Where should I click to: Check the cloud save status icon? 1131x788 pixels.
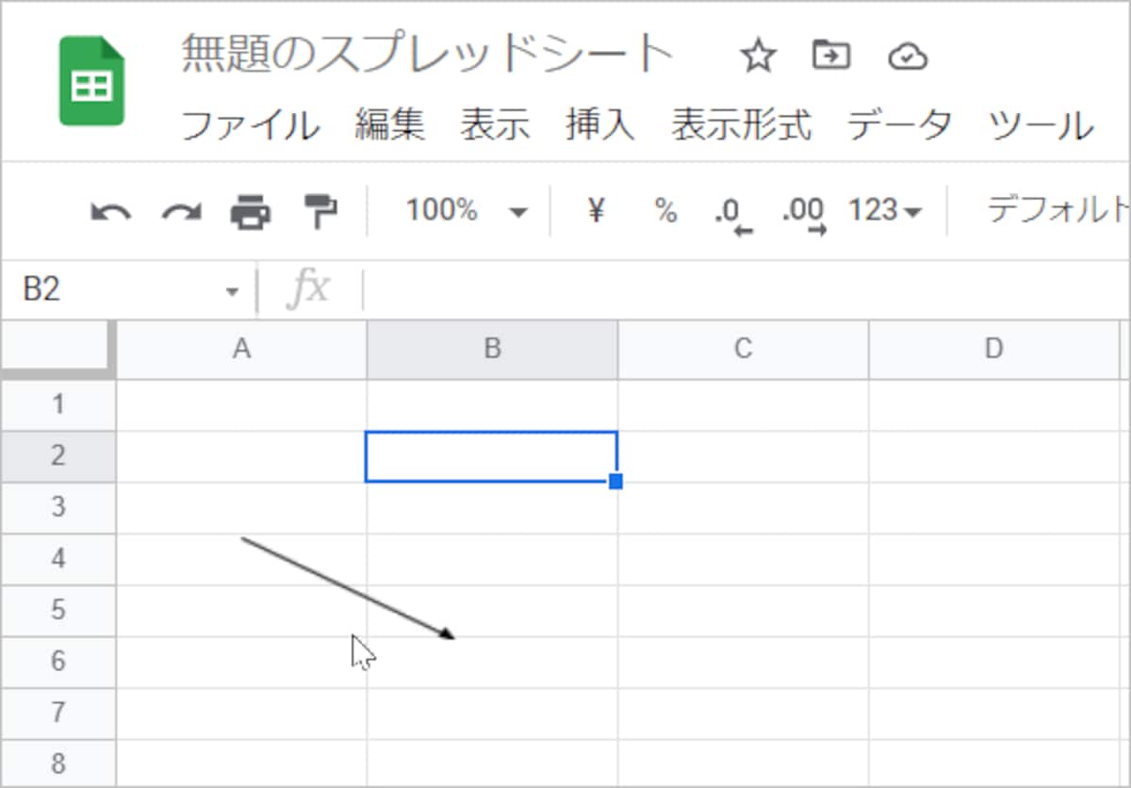[x=908, y=57]
